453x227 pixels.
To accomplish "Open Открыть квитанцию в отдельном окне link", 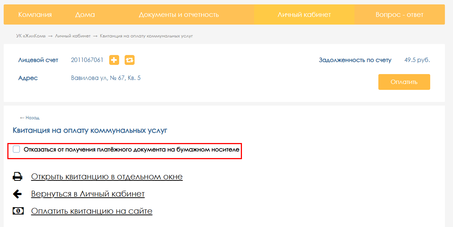I will [x=107, y=177].
